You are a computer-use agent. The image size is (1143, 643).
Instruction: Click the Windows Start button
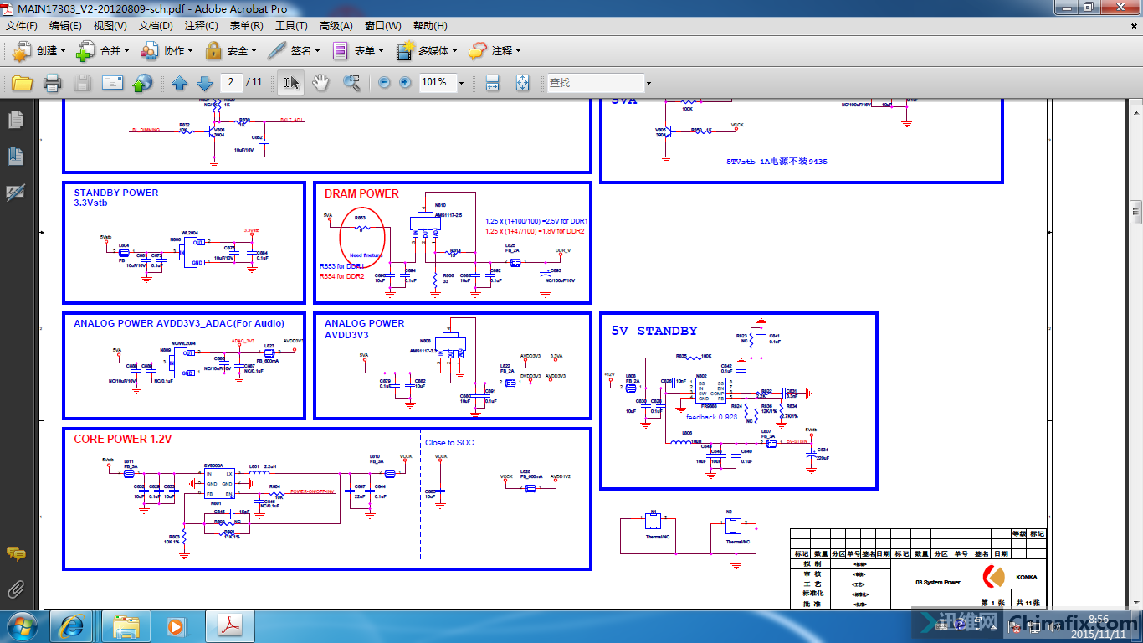point(21,625)
